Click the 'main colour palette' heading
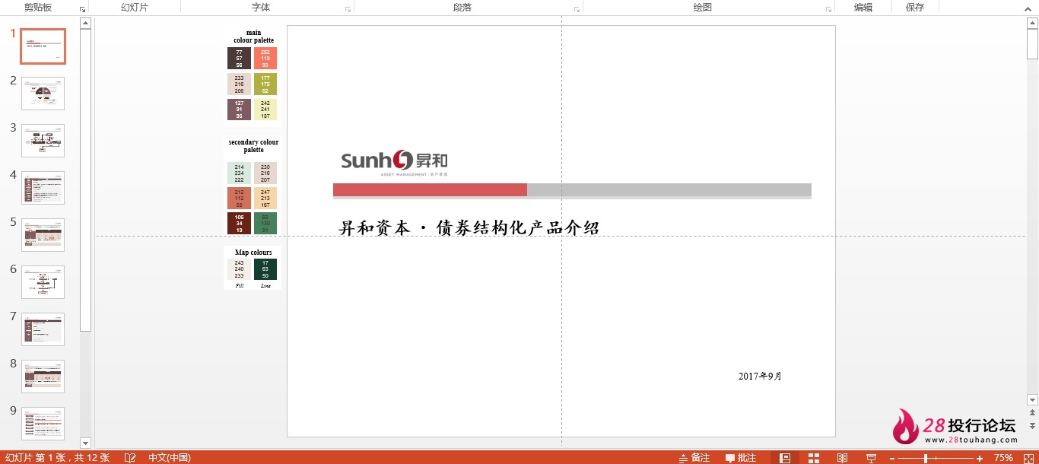 [253, 37]
